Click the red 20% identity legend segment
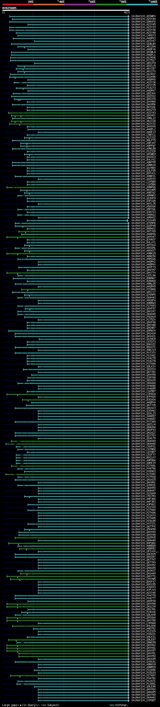The width and height of the screenshot is (160, 707). tap(18, 5)
